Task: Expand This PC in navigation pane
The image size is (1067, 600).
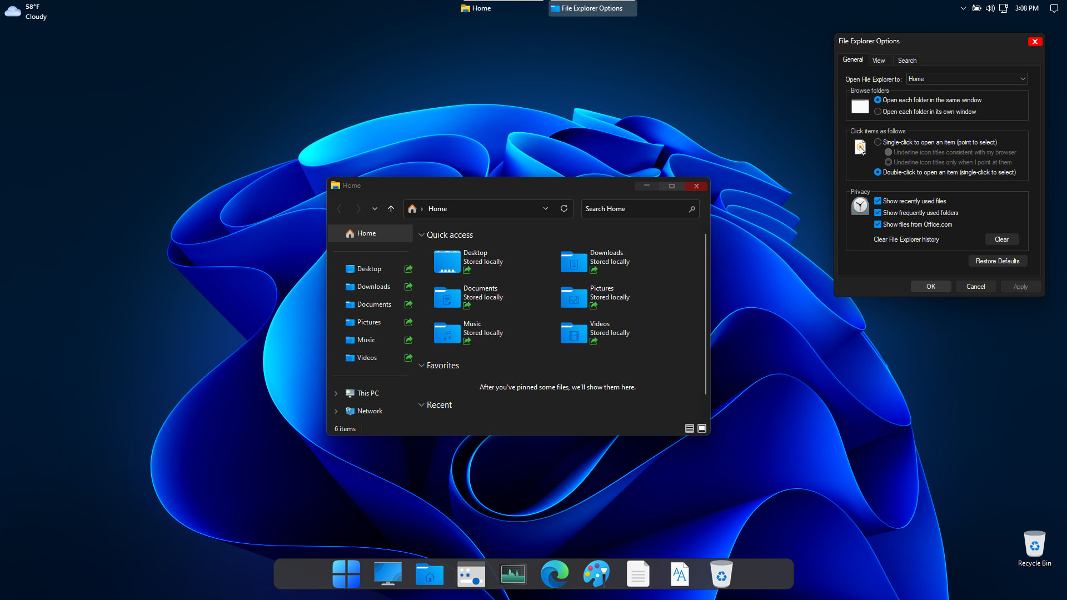Action: 336,393
